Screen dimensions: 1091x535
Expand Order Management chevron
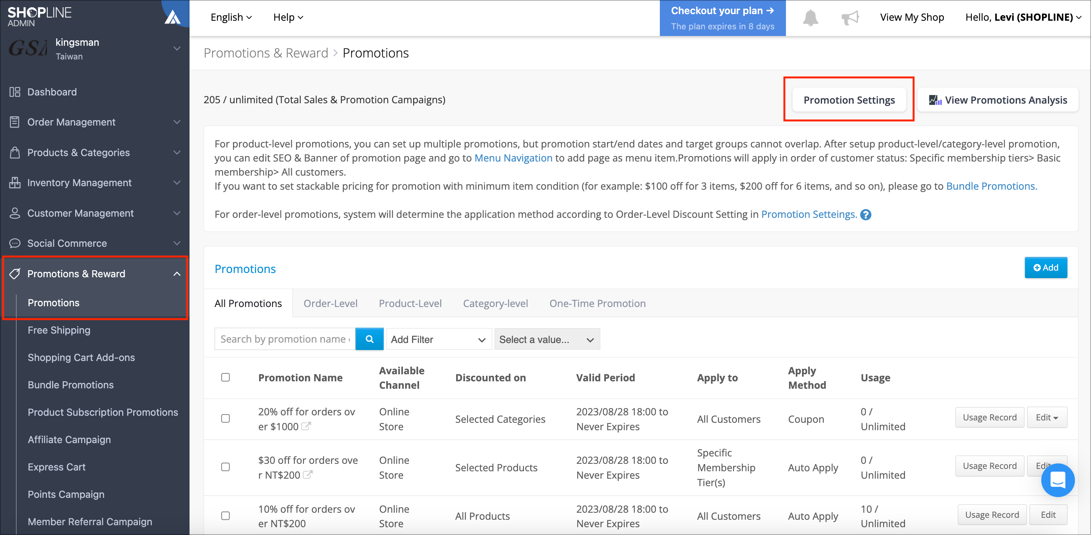(x=177, y=122)
